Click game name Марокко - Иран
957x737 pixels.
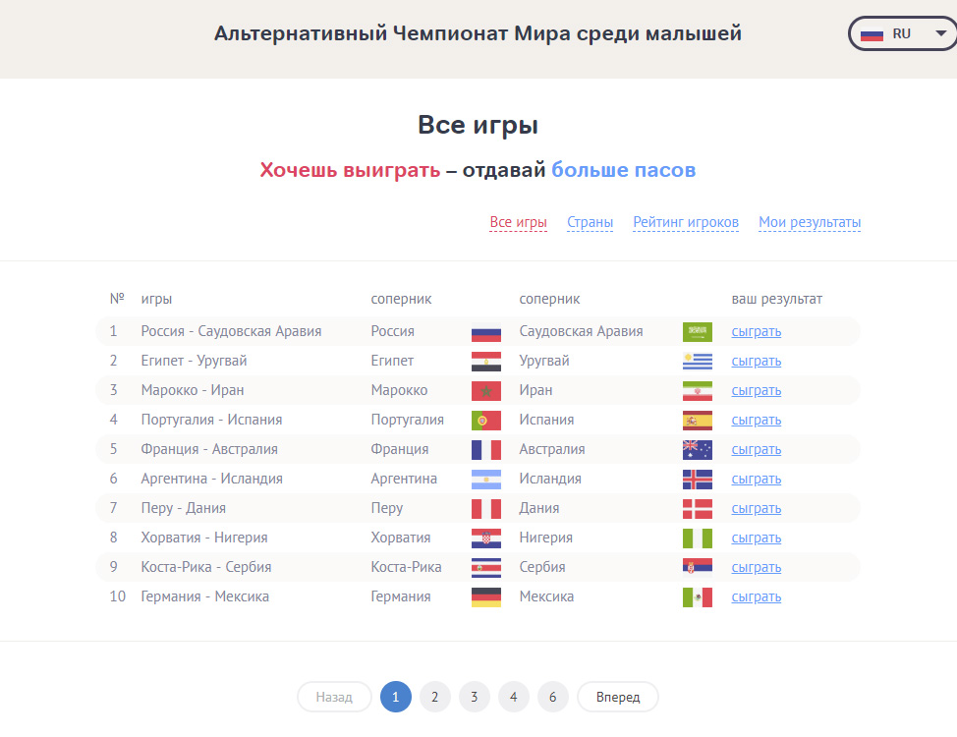tap(193, 390)
